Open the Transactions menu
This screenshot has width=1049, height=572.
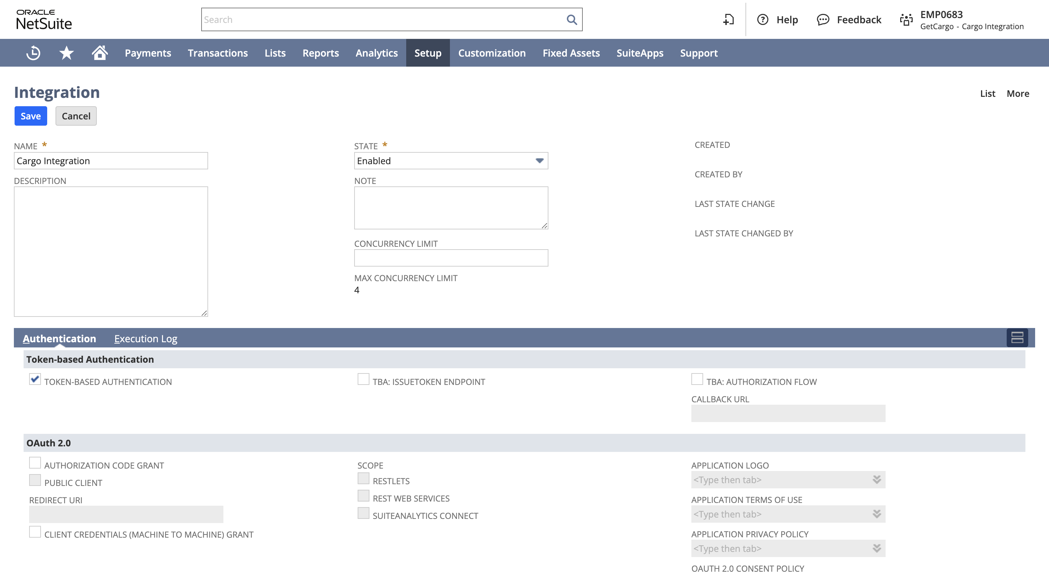(x=218, y=53)
